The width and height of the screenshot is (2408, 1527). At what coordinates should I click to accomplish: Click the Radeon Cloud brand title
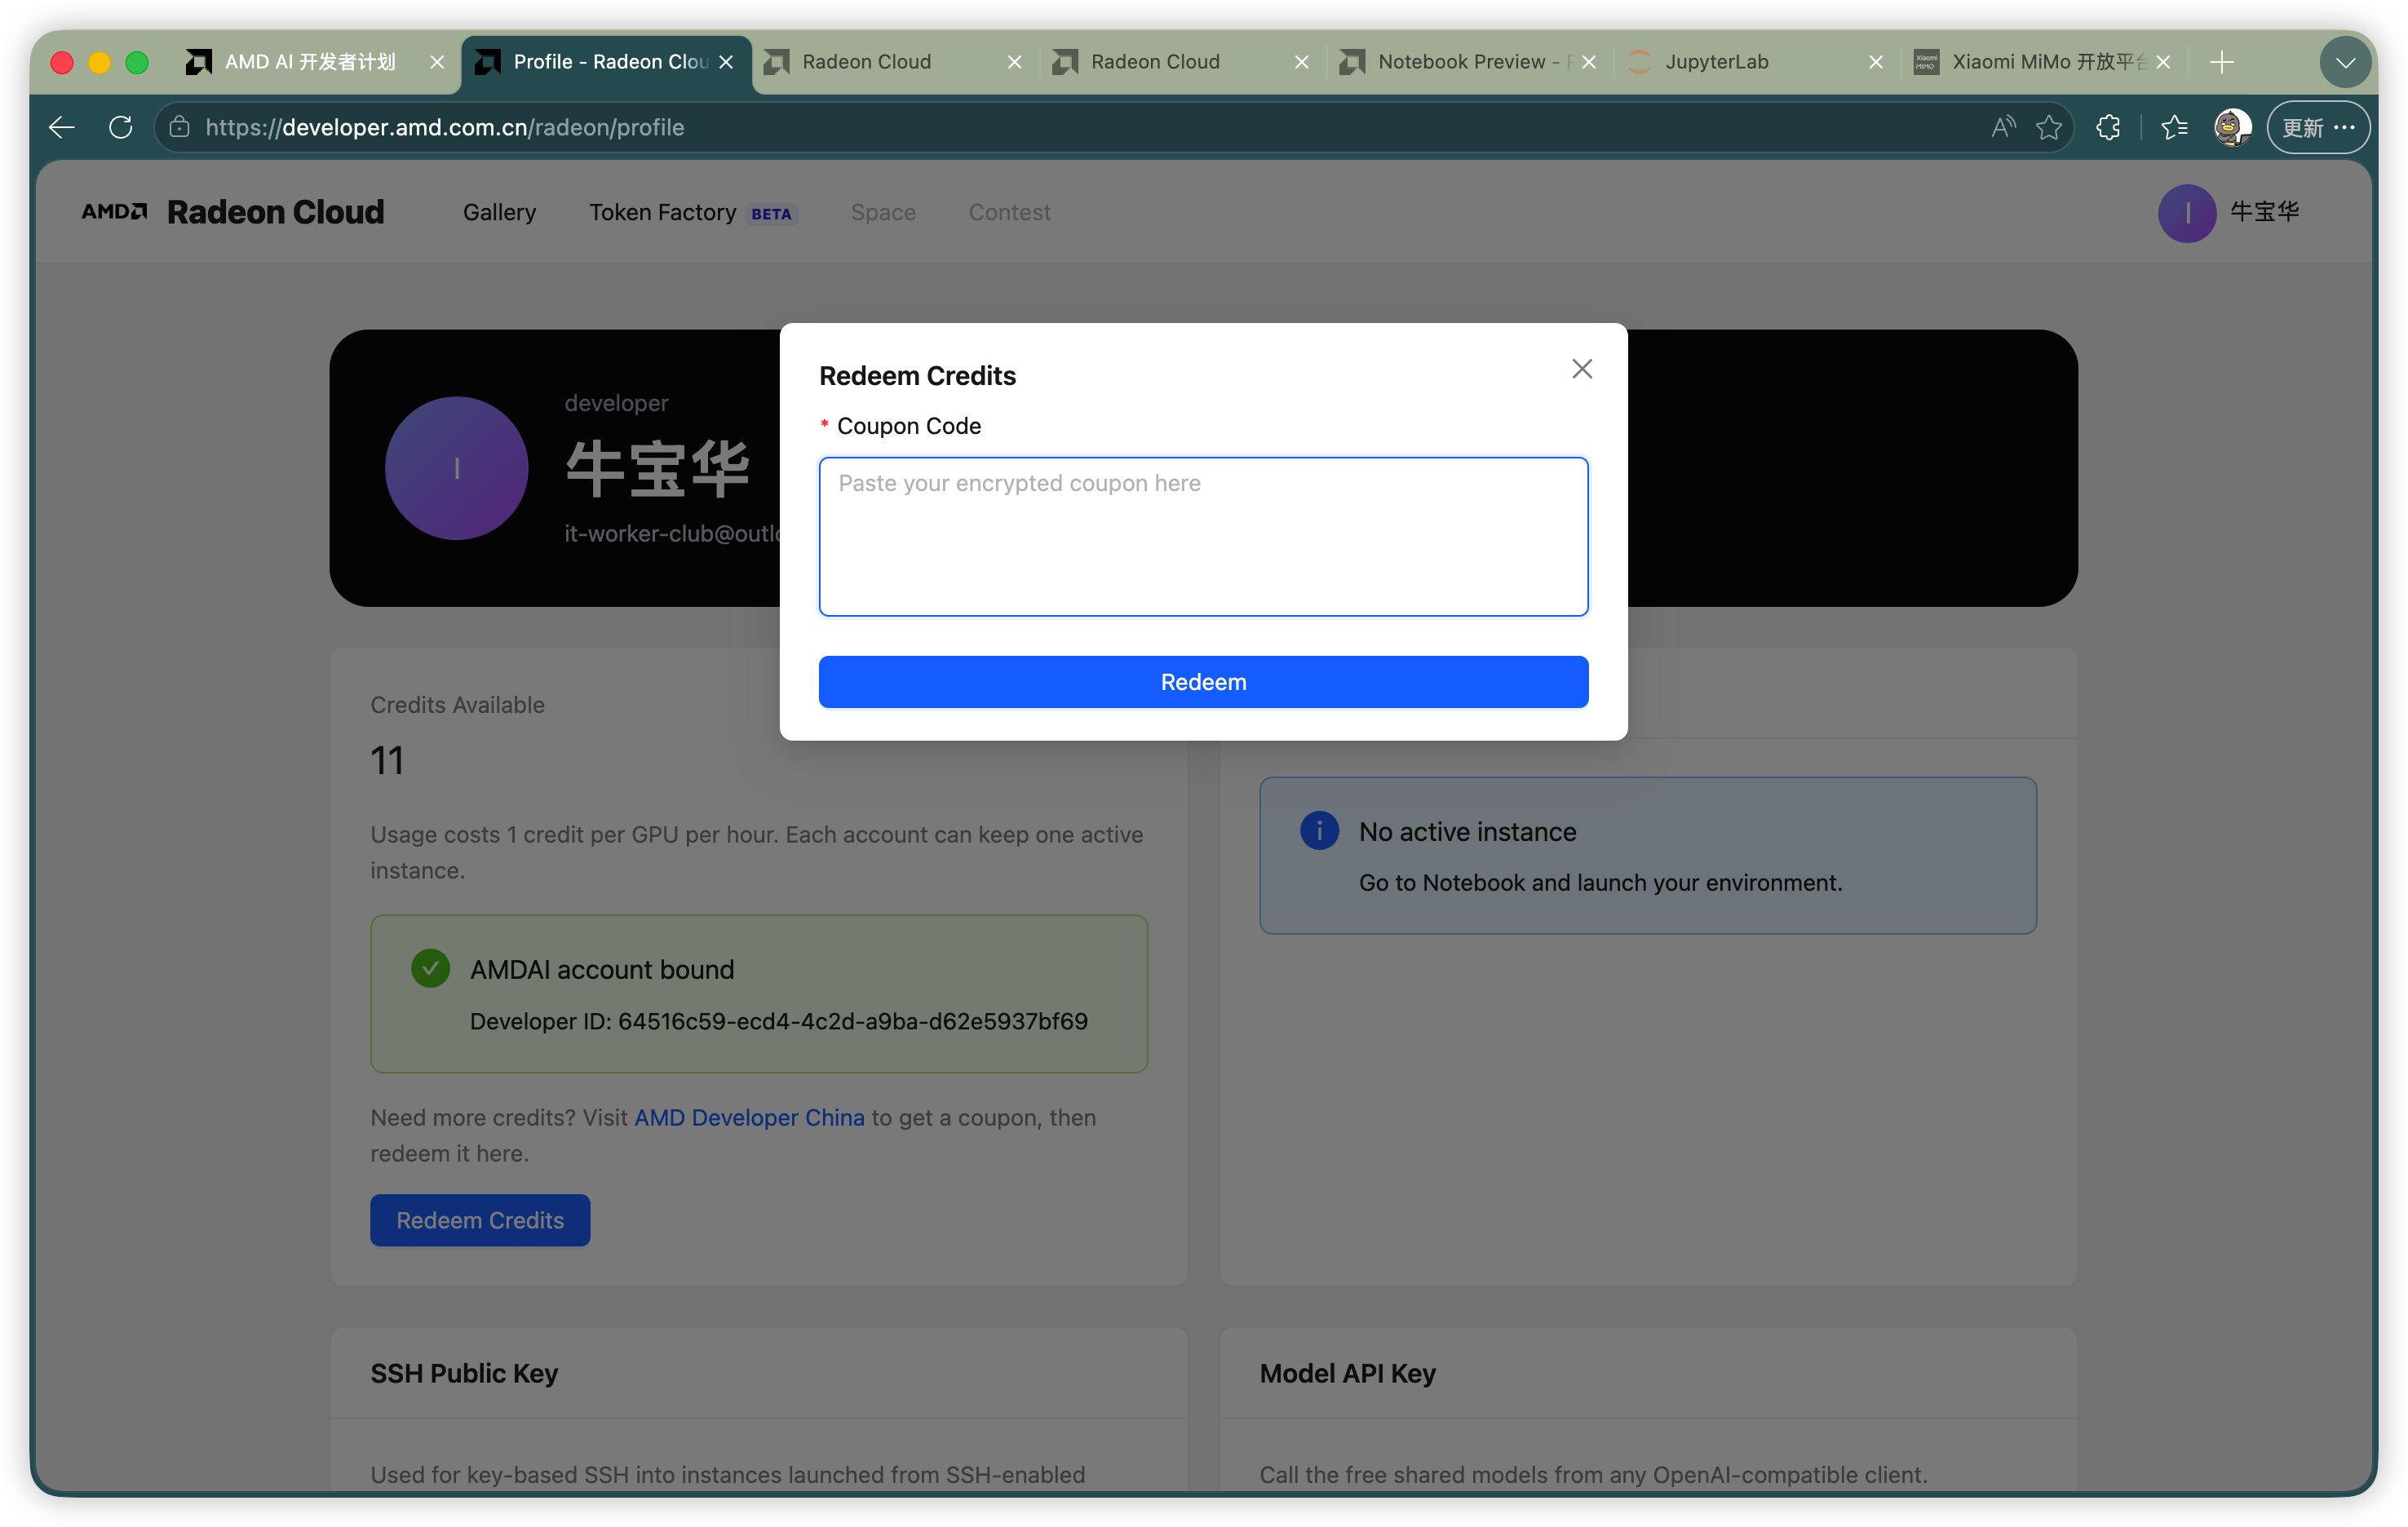[x=275, y=212]
